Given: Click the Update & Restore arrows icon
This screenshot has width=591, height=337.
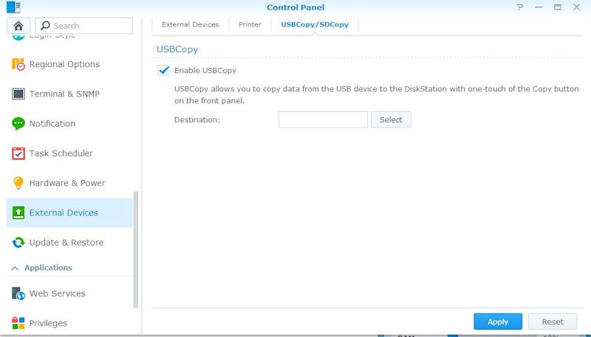Looking at the screenshot, I should click(x=18, y=242).
